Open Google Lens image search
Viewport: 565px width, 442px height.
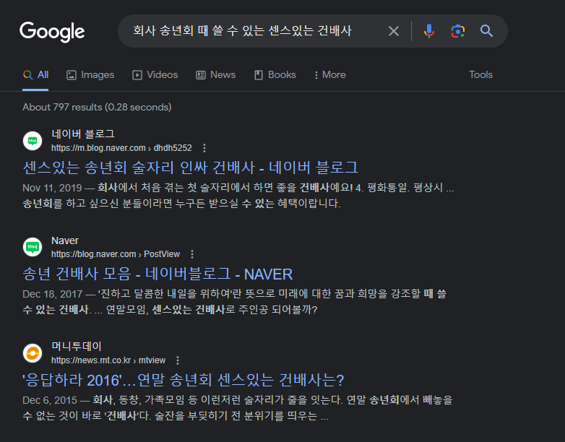click(x=457, y=31)
